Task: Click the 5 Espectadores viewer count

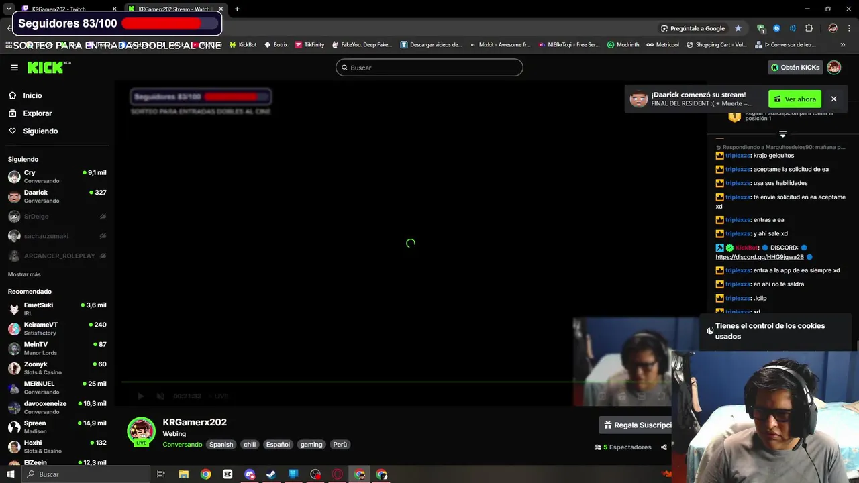Action: tap(623, 447)
